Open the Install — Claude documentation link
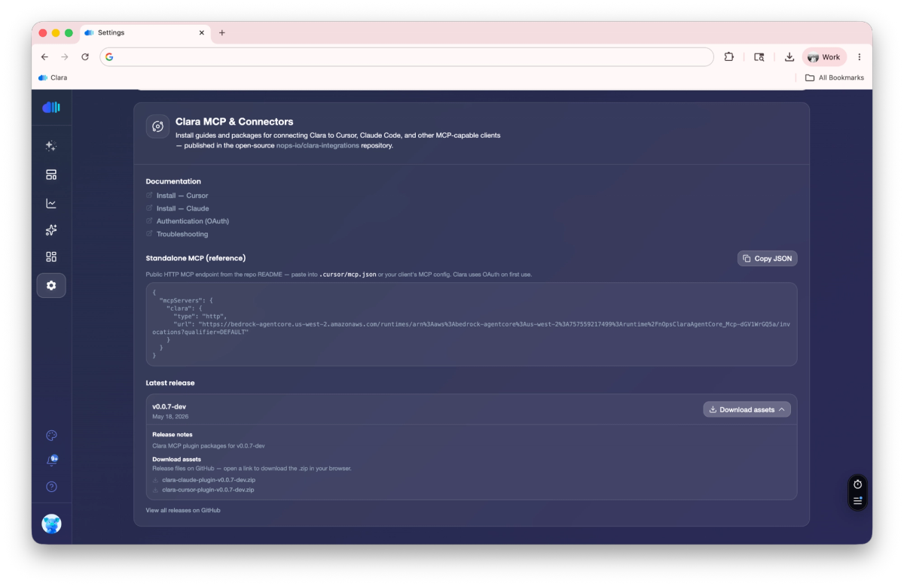 [x=183, y=208]
